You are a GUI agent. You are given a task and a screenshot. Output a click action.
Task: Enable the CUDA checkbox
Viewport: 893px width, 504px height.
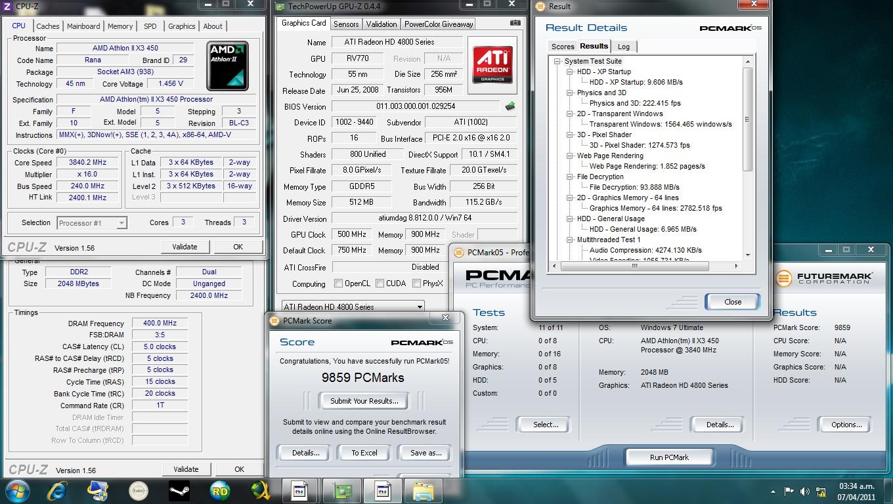point(380,283)
